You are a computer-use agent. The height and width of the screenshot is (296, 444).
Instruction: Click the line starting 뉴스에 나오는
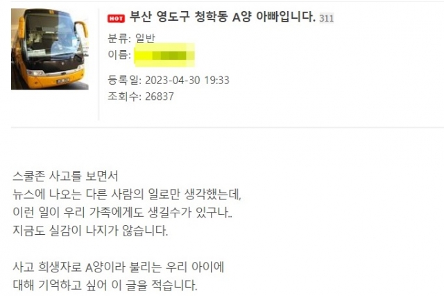(127, 195)
